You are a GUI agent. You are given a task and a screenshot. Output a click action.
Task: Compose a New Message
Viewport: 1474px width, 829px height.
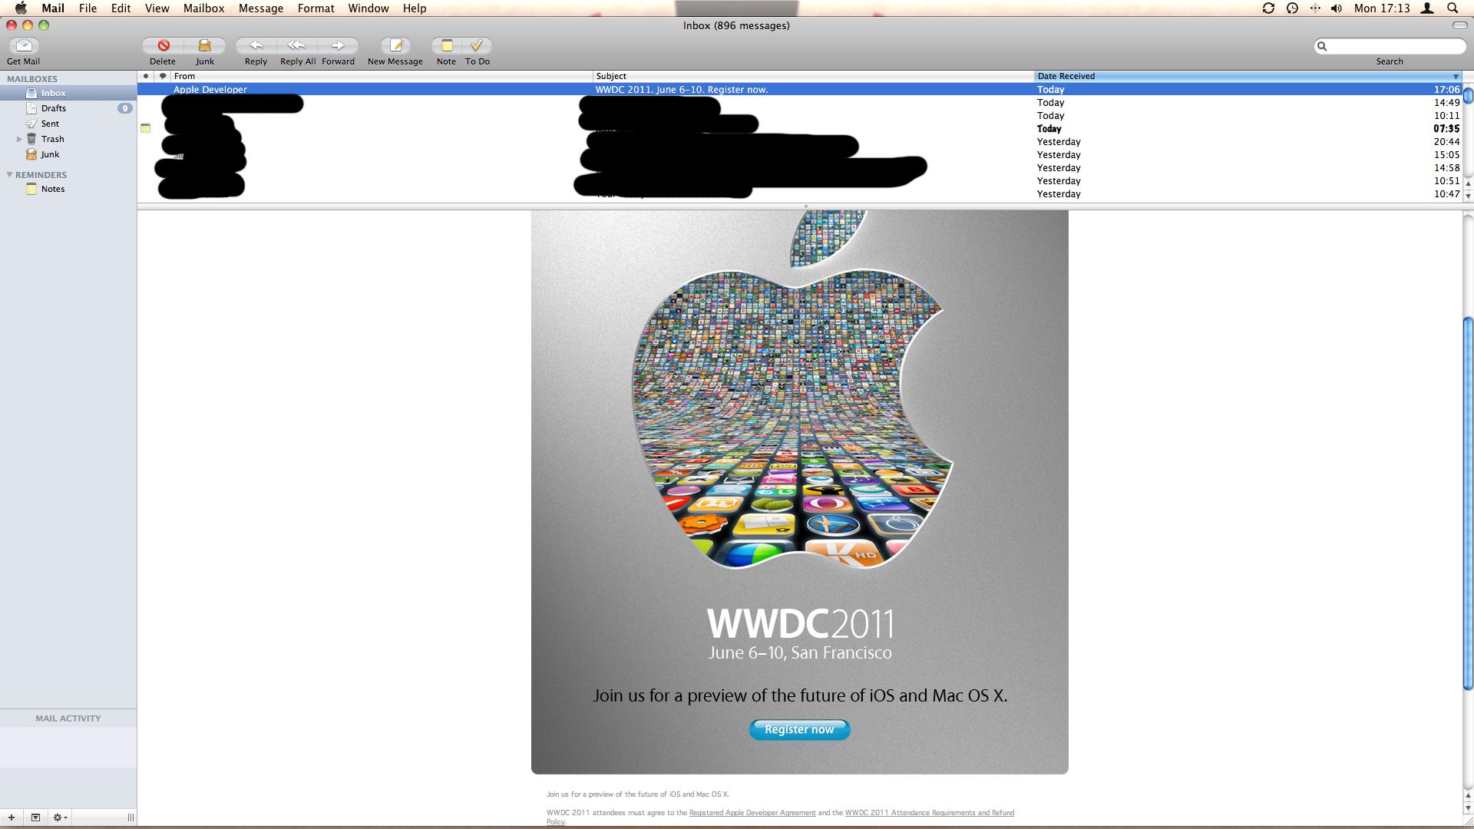(395, 46)
